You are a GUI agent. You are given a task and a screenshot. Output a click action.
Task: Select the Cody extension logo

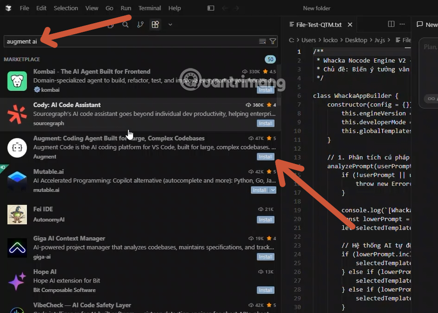coord(17,114)
